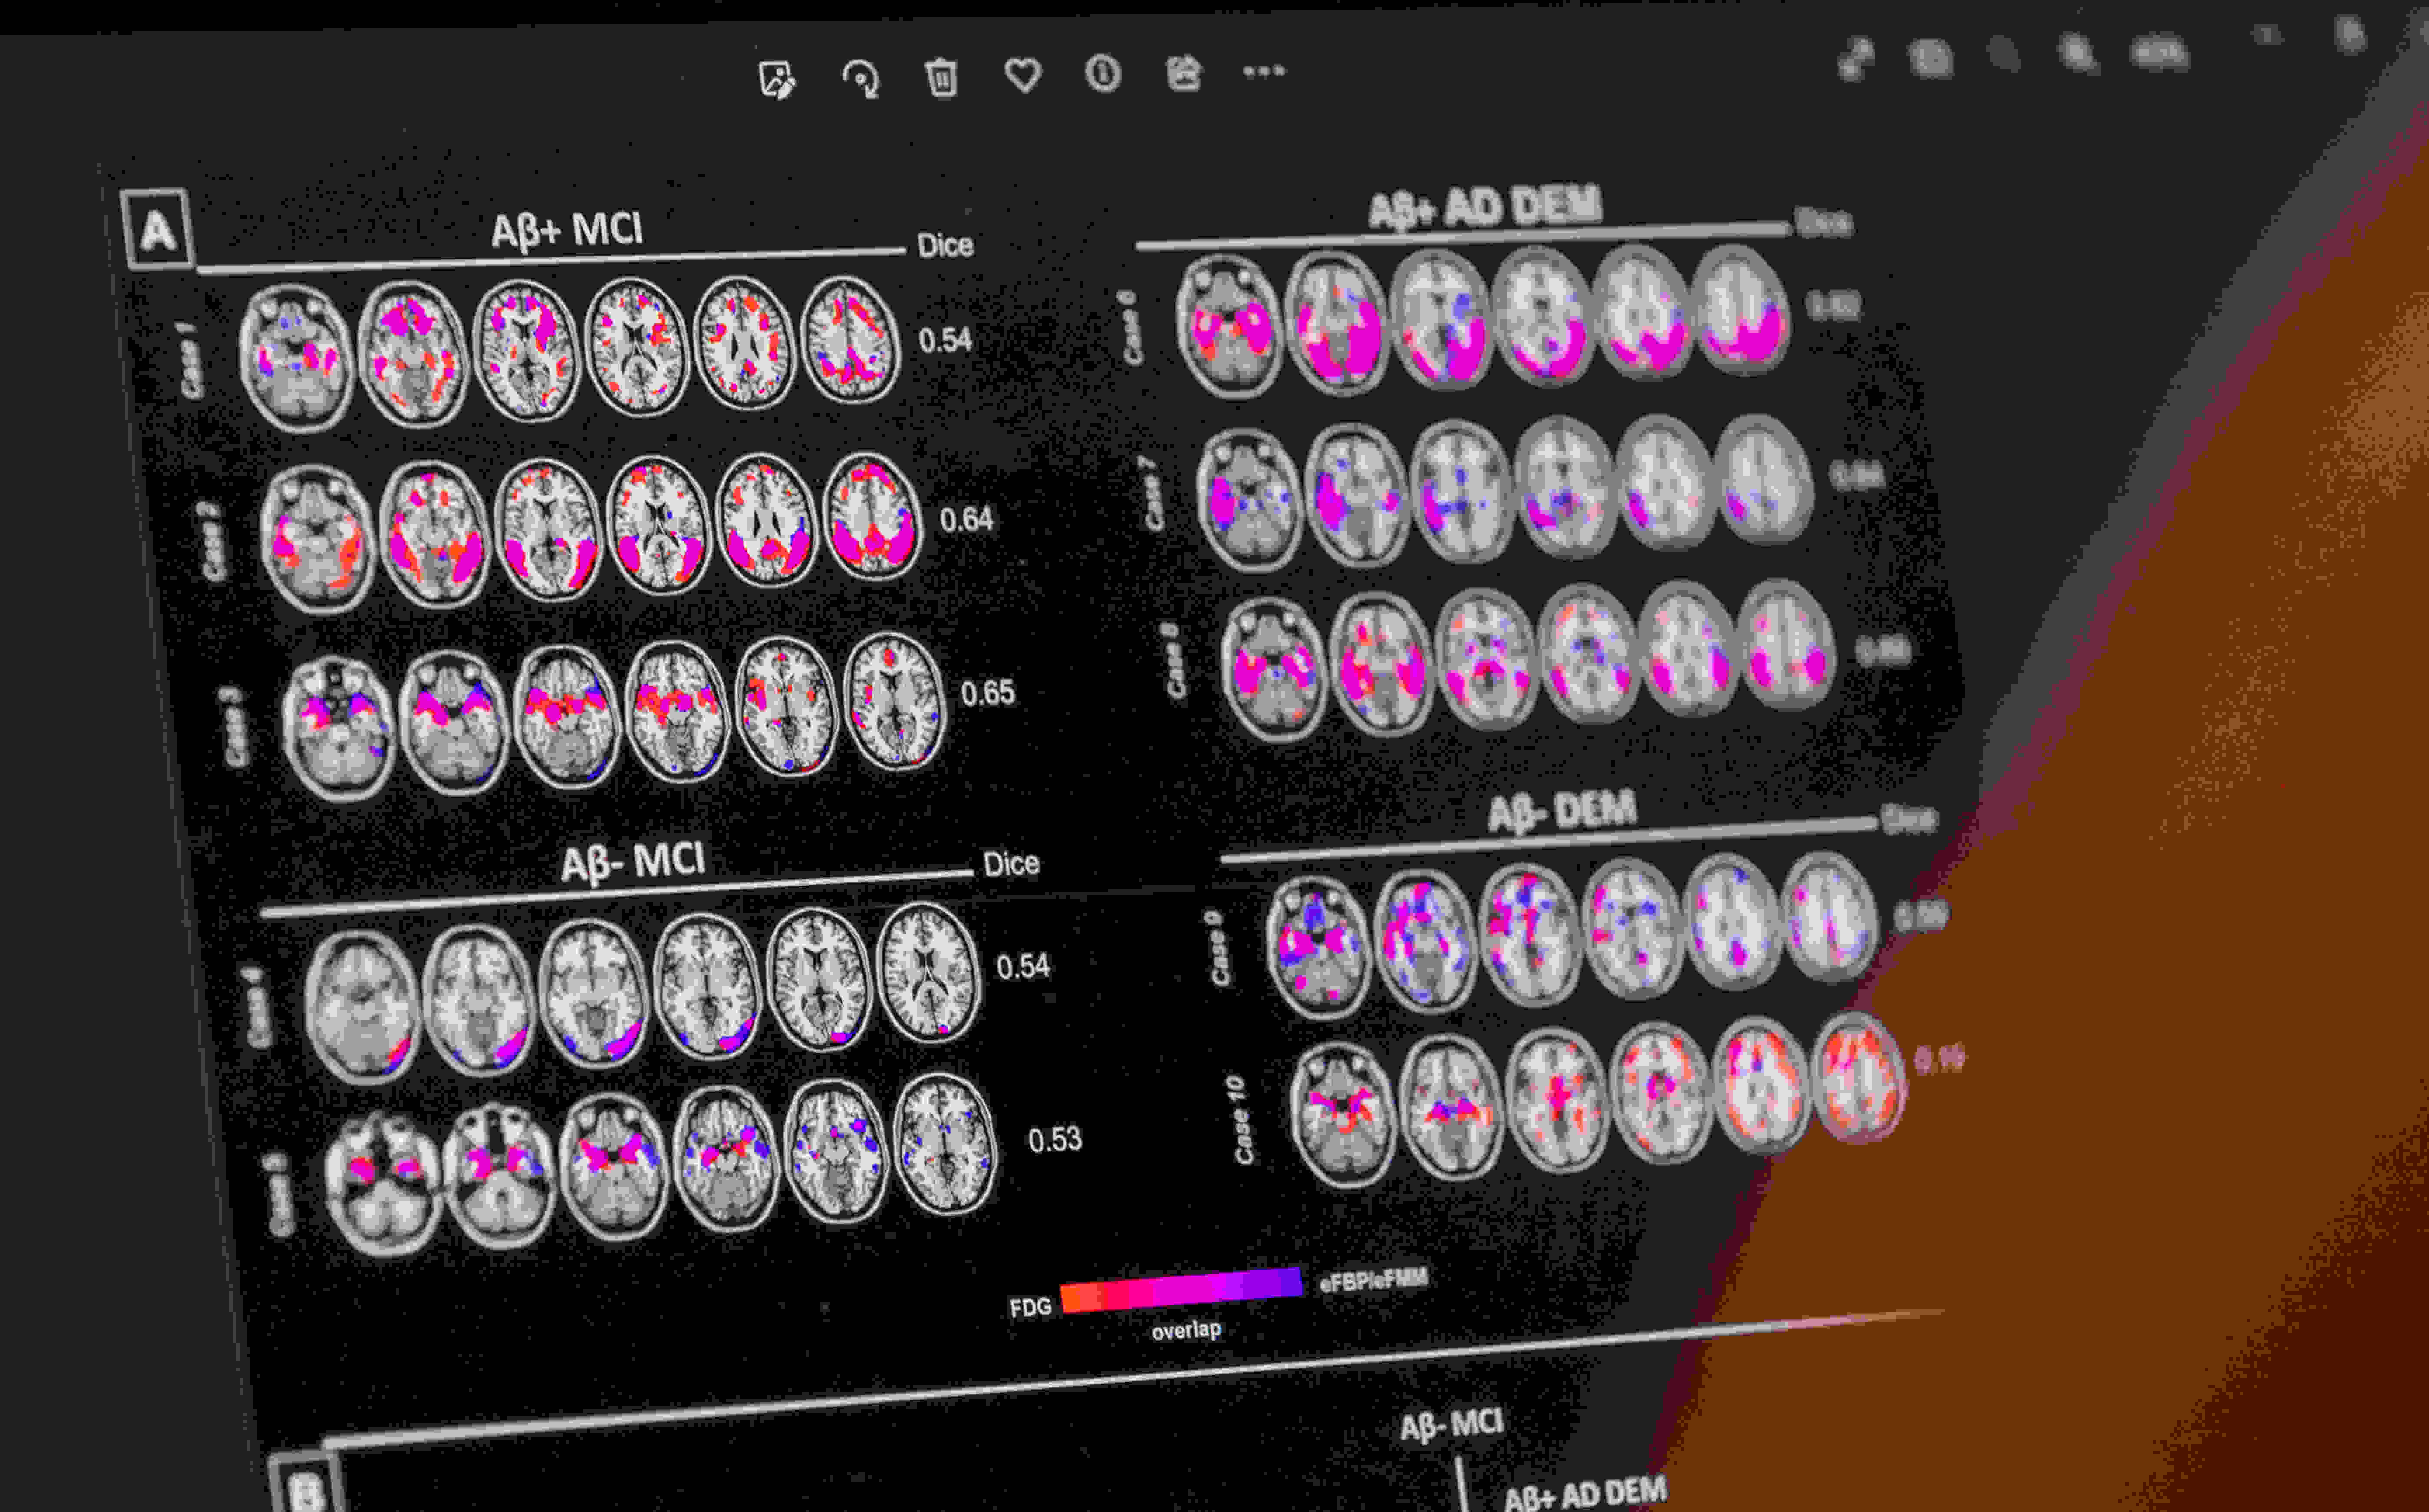Open the Edit image tool

[777, 79]
